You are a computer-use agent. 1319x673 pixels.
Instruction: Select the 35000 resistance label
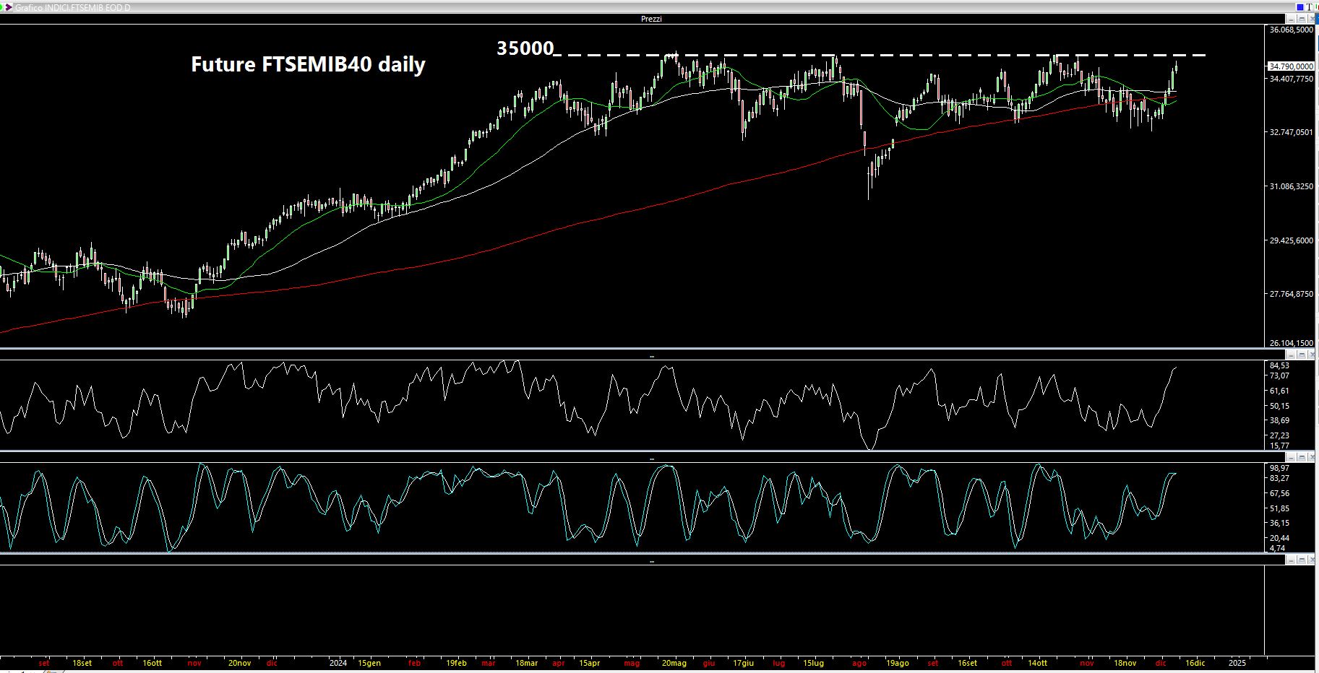pos(525,48)
